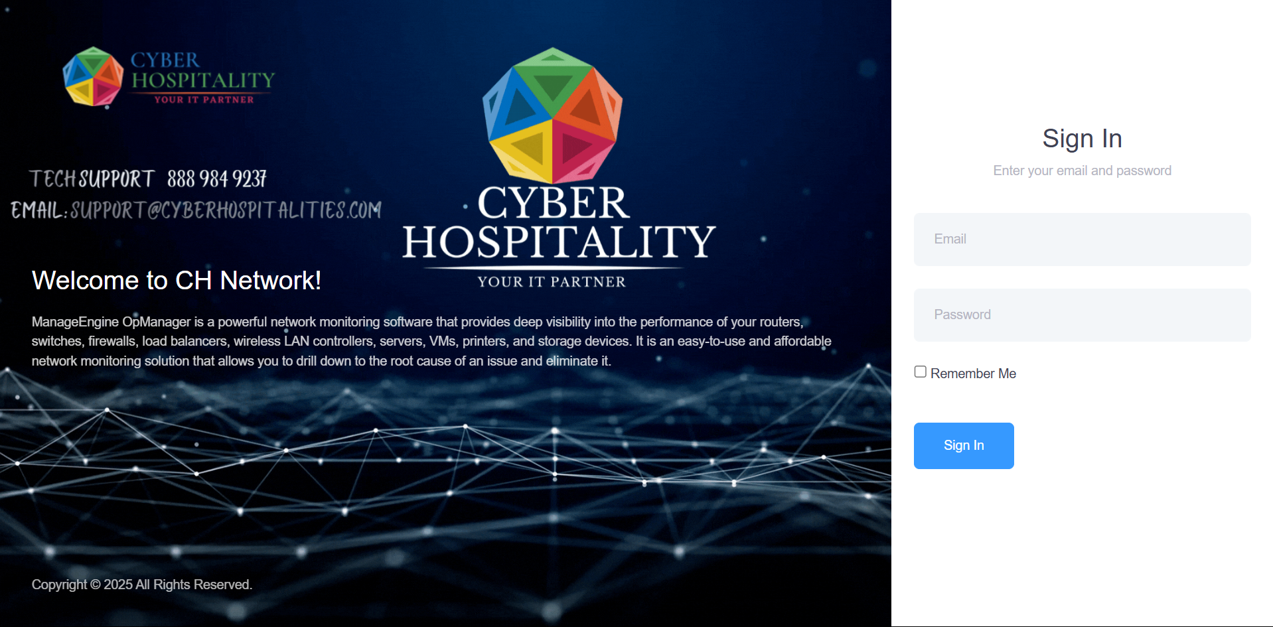Select the tech support phone number 888 984 9237
The height and width of the screenshot is (627, 1273).
216,178
